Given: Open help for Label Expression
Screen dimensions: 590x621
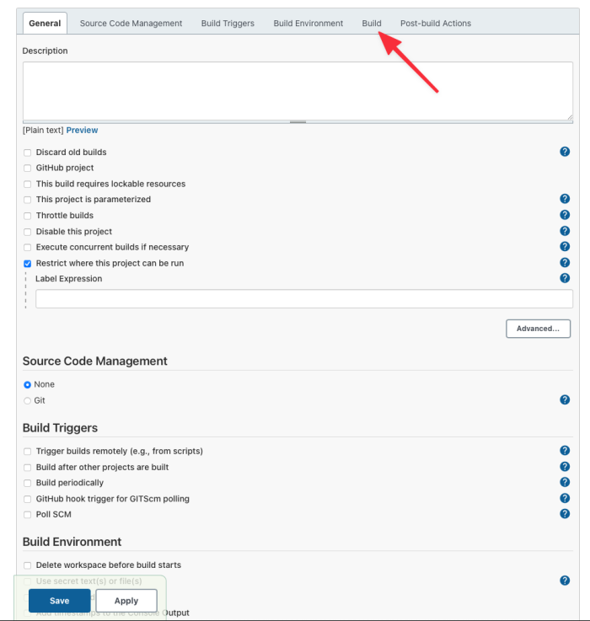Looking at the screenshot, I should [x=565, y=278].
